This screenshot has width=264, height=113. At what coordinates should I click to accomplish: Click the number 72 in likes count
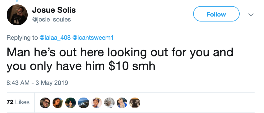[x=10, y=102]
